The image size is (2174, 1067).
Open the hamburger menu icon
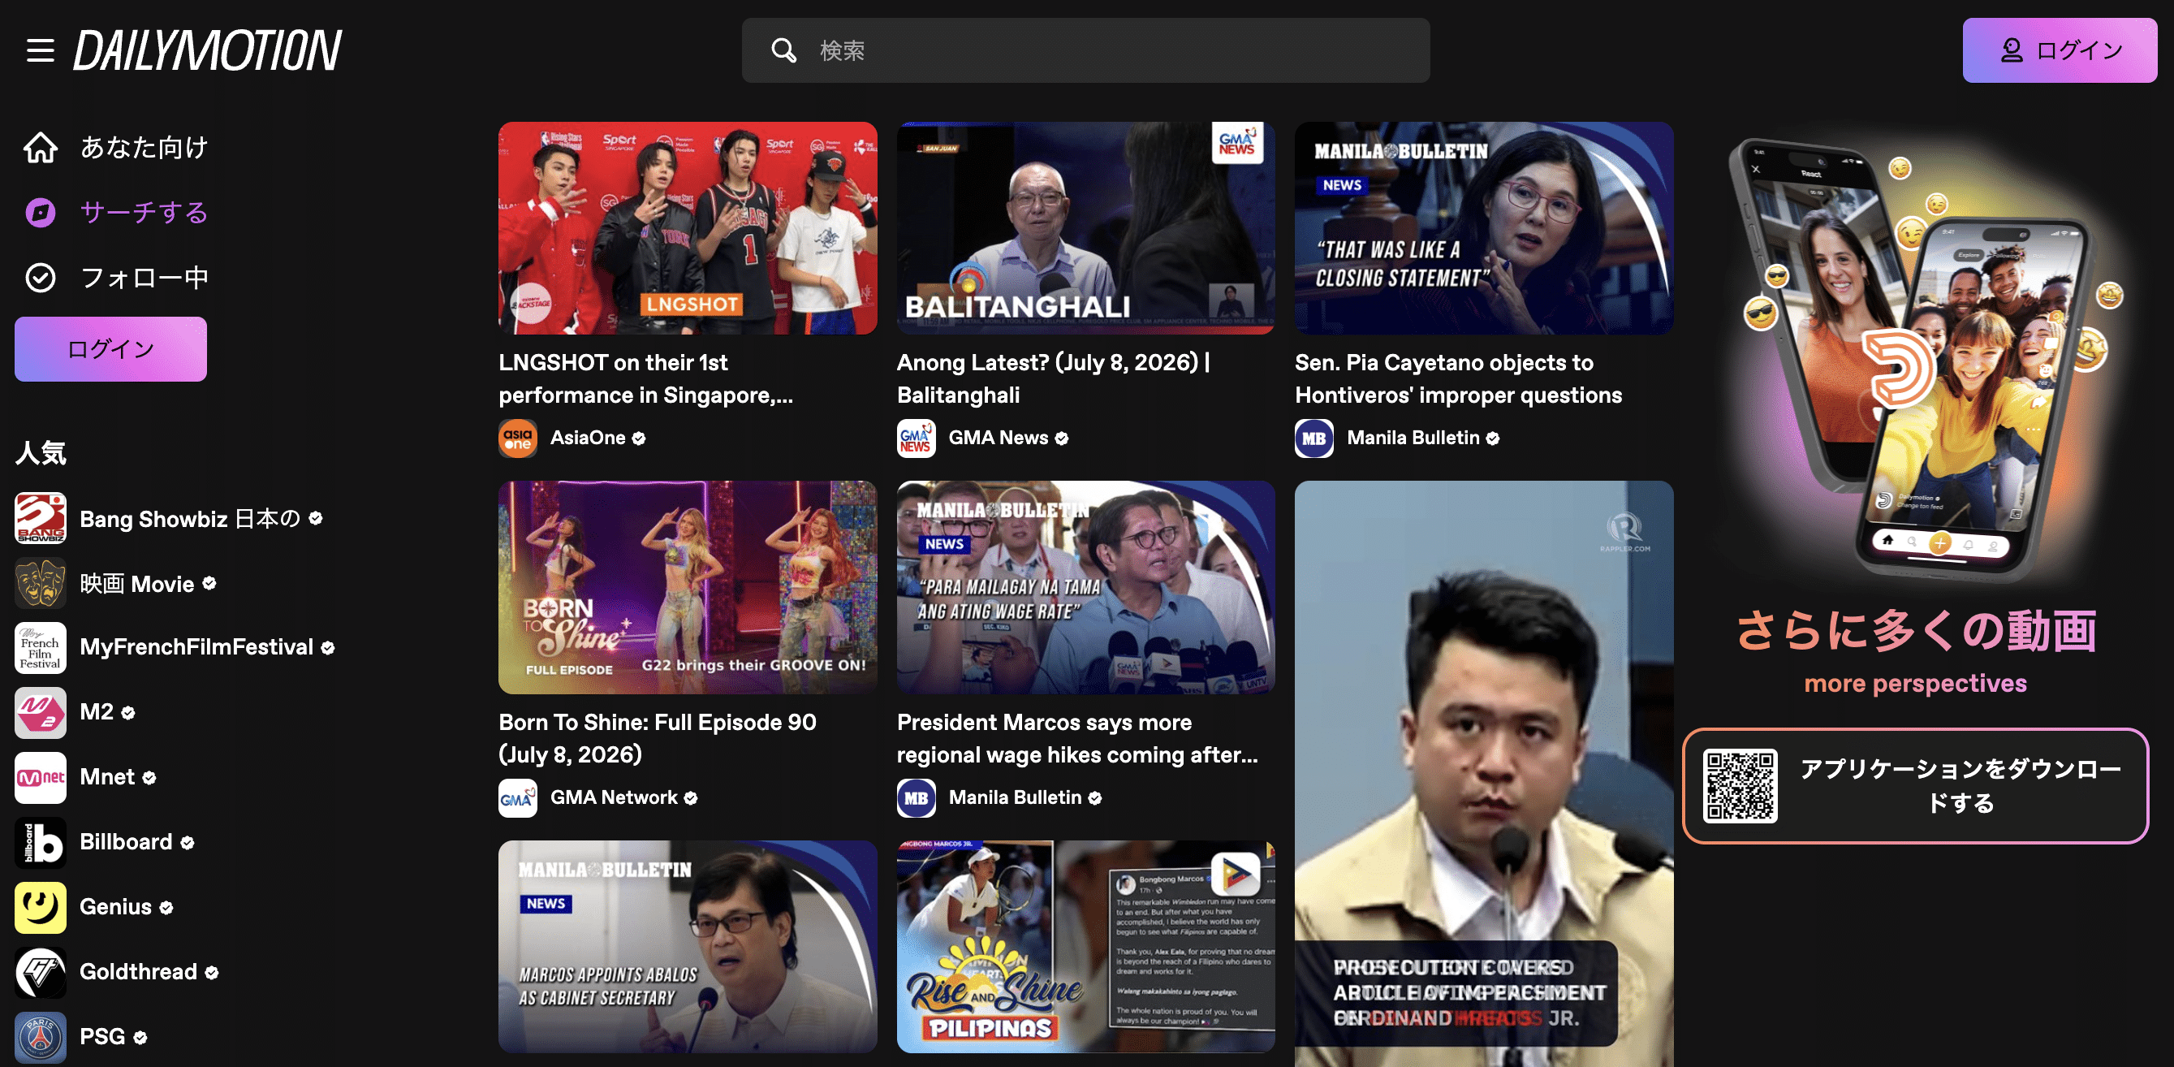coord(40,50)
